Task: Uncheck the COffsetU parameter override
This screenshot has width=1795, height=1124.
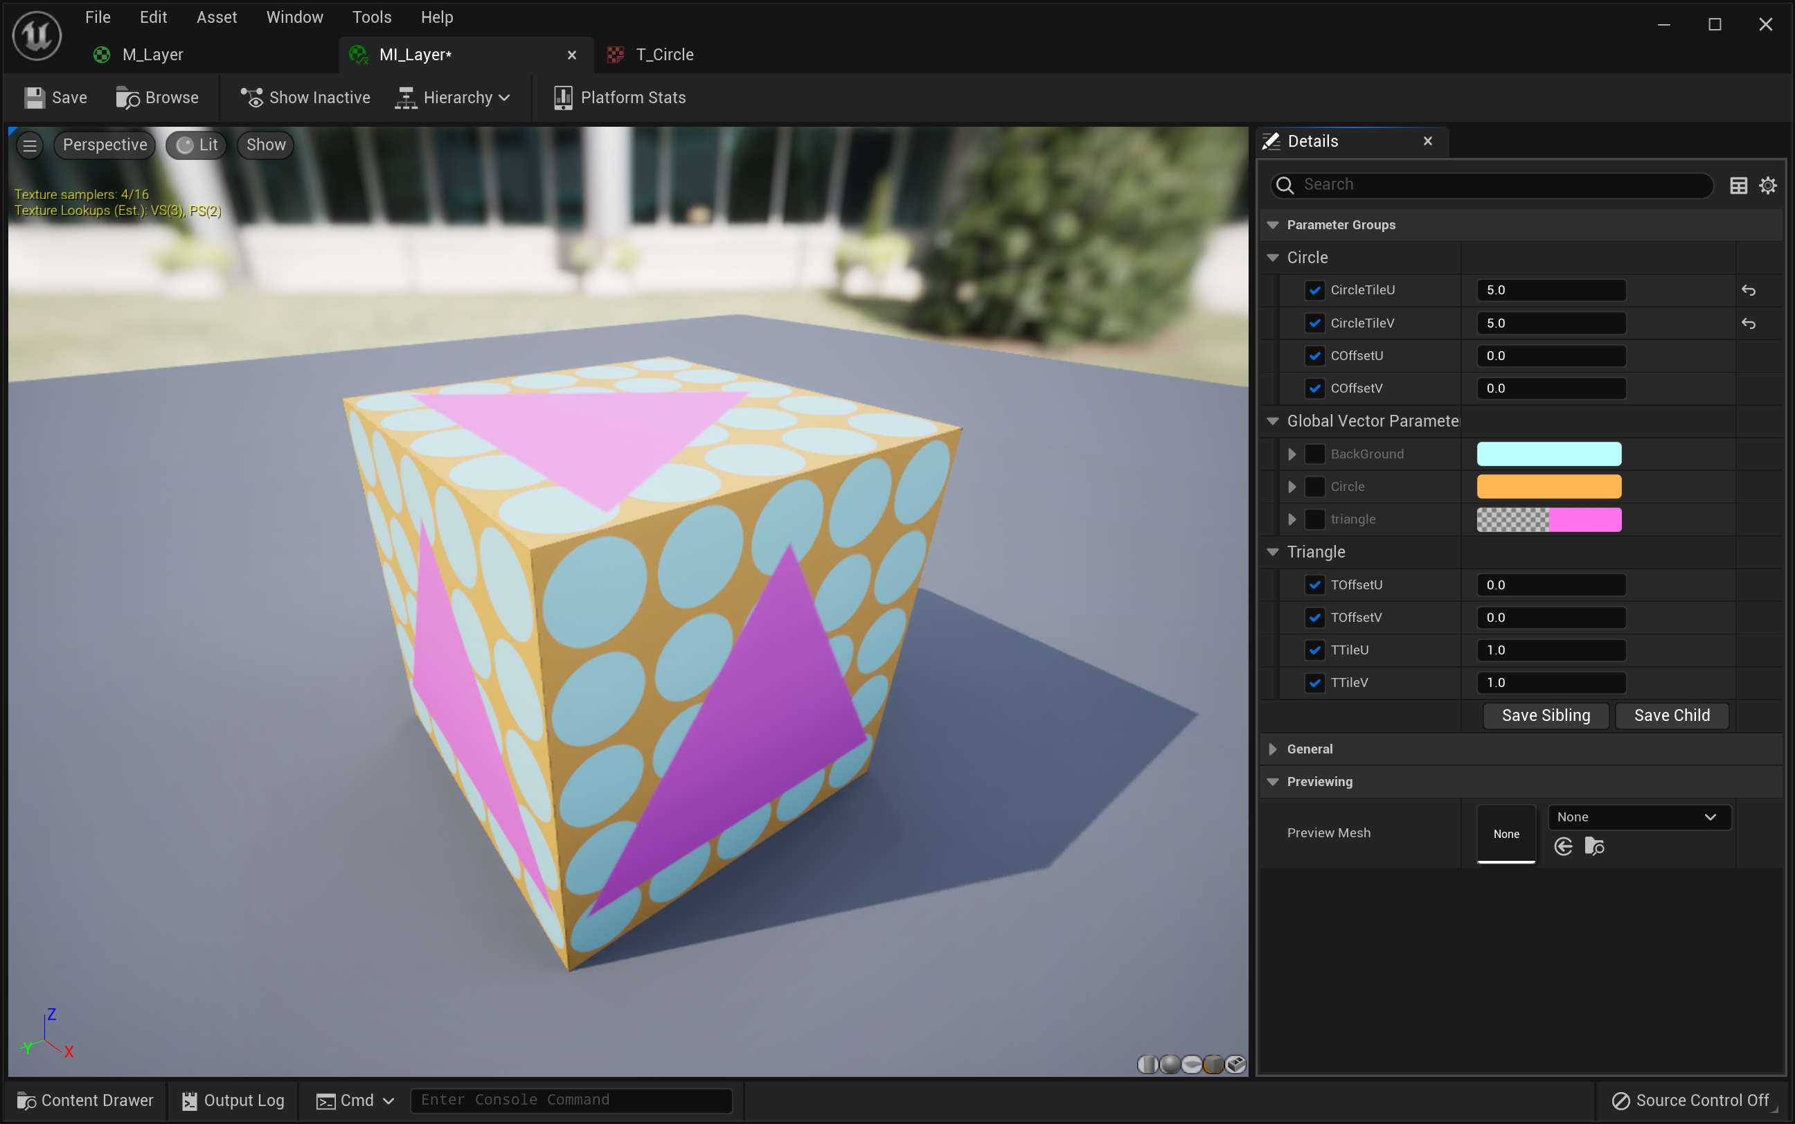Action: (1314, 356)
